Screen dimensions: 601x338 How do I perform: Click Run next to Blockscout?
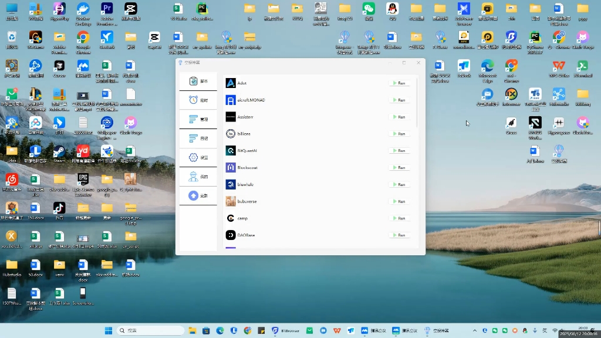click(x=399, y=167)
